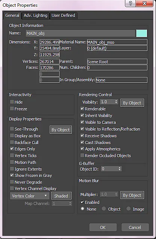Switch to the Adv. Lighting tab
Image resolution: width=156 pixels, height=239 pixels.
36,16
